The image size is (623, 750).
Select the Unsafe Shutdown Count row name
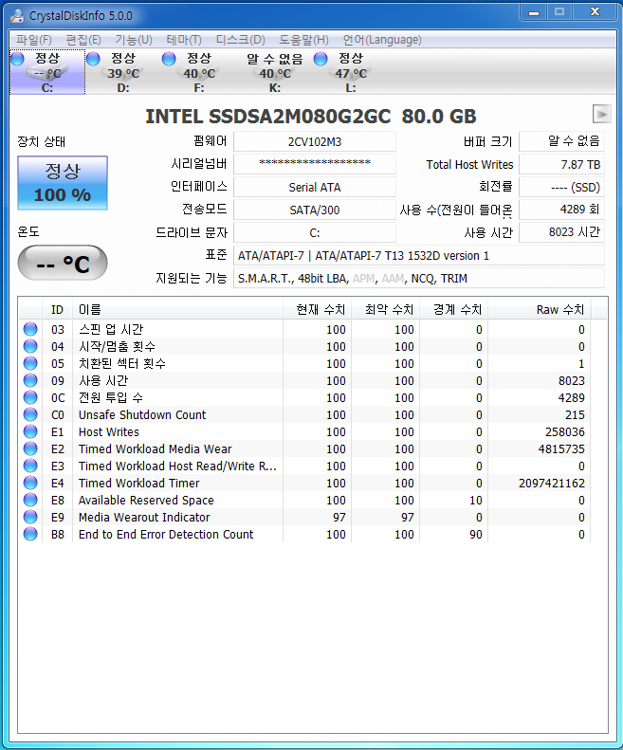142,414
